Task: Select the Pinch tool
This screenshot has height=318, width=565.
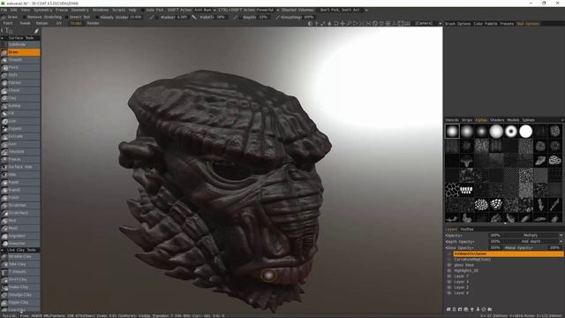Action: pos(20,67)
